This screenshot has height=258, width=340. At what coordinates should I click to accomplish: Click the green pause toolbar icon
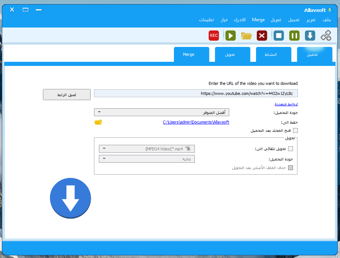tap(294, 35)
